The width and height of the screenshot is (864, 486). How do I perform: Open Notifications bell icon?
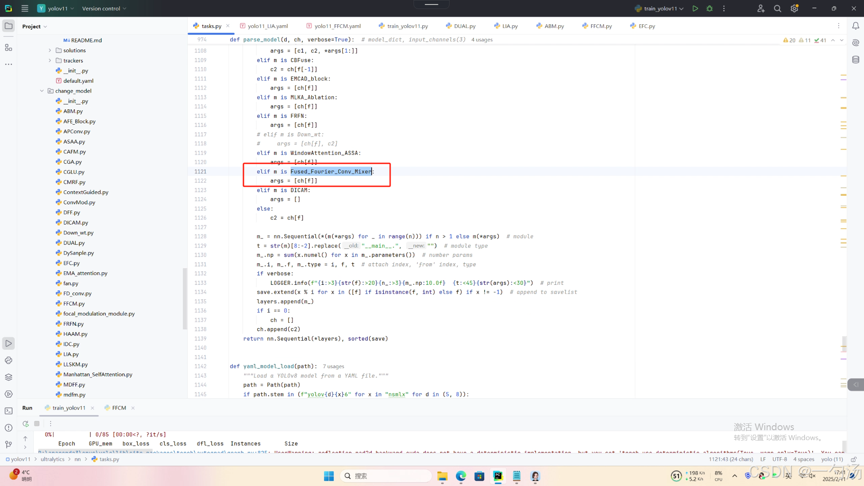point(855,26)
